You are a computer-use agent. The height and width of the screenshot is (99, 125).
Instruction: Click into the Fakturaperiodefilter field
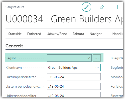(x=74, y=77)
